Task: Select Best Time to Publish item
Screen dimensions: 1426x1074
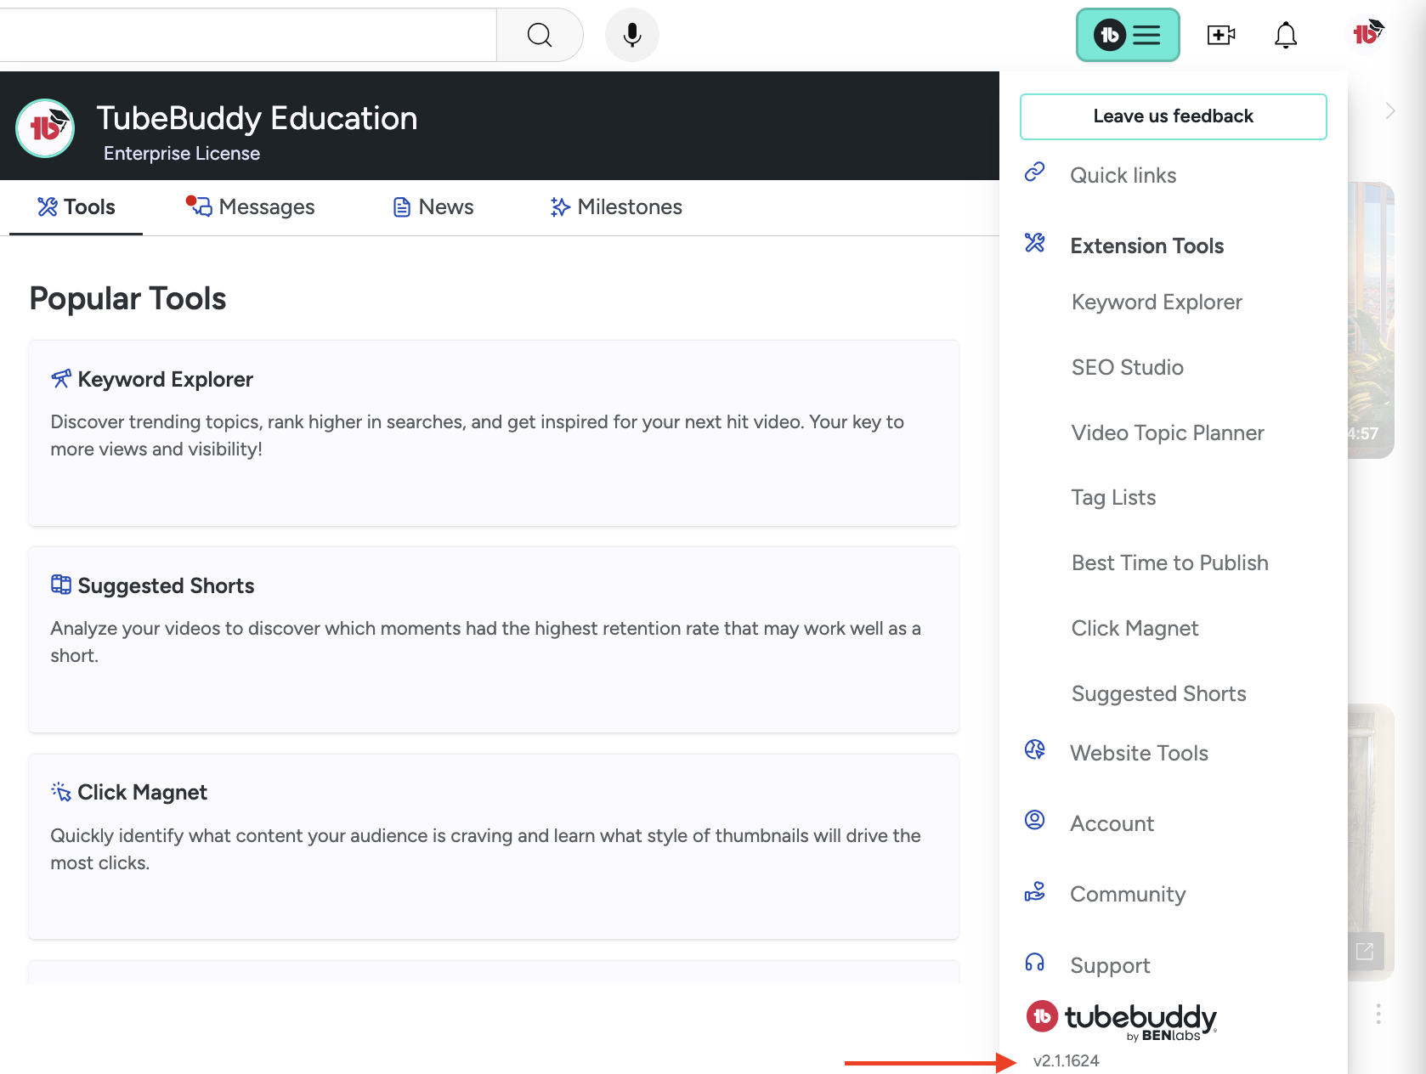Action: tap(1169, 562)
